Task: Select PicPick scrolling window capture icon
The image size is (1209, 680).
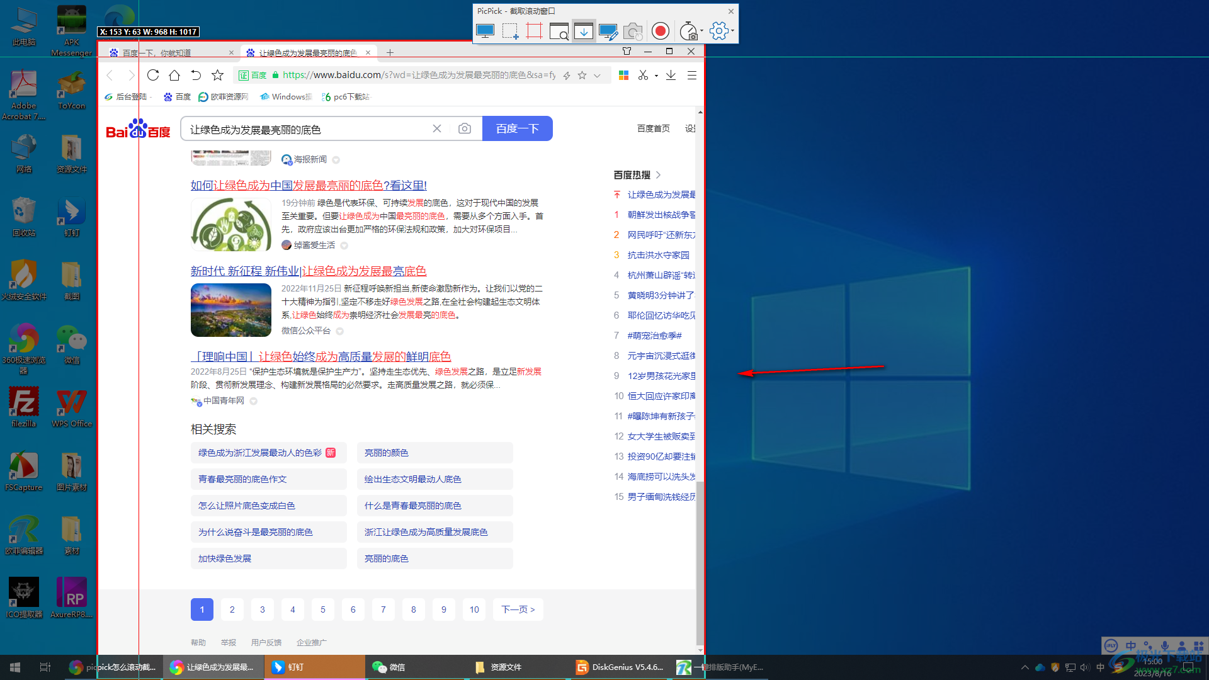Action: point(584,31)
